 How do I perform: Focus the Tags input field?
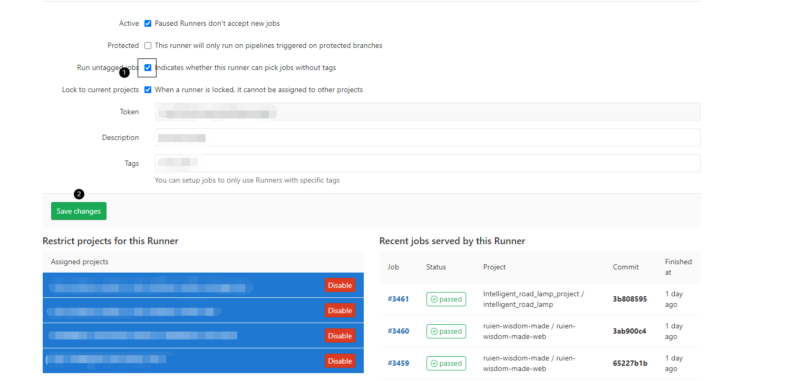[428, 163]
